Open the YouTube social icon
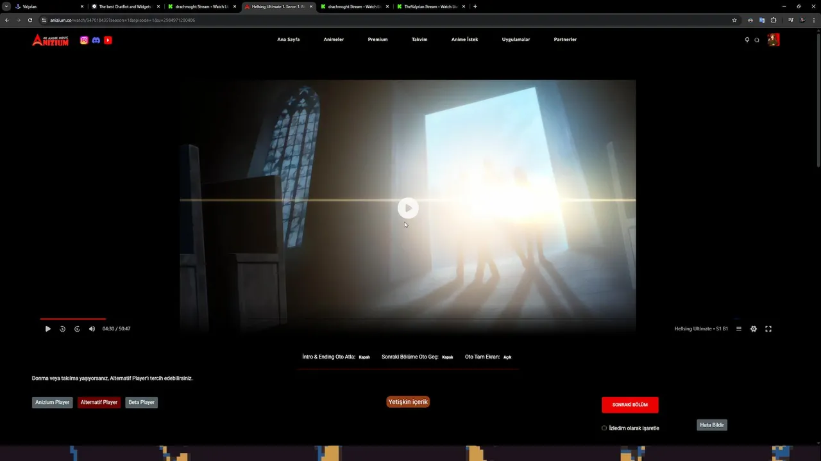This screenshot has width=821, height=461. (108, 40)
